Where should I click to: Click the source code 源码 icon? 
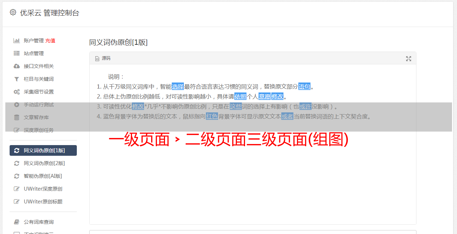point(97,58)
